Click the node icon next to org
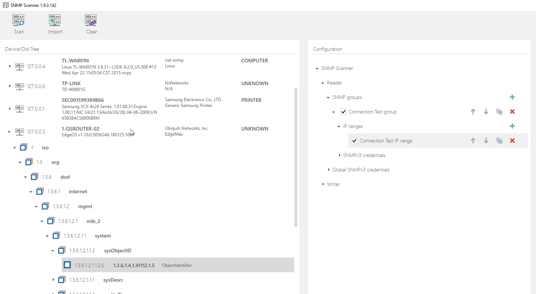 [29, 162]
